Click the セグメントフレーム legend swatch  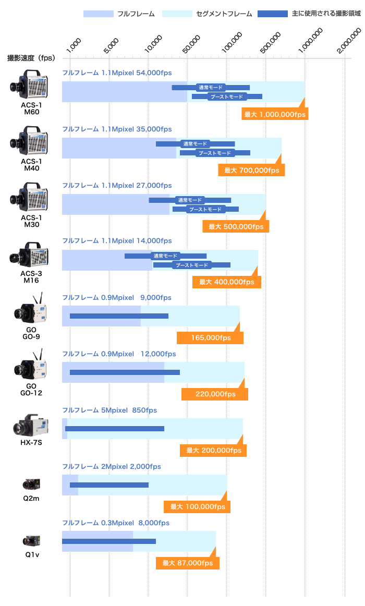point(177,14)
